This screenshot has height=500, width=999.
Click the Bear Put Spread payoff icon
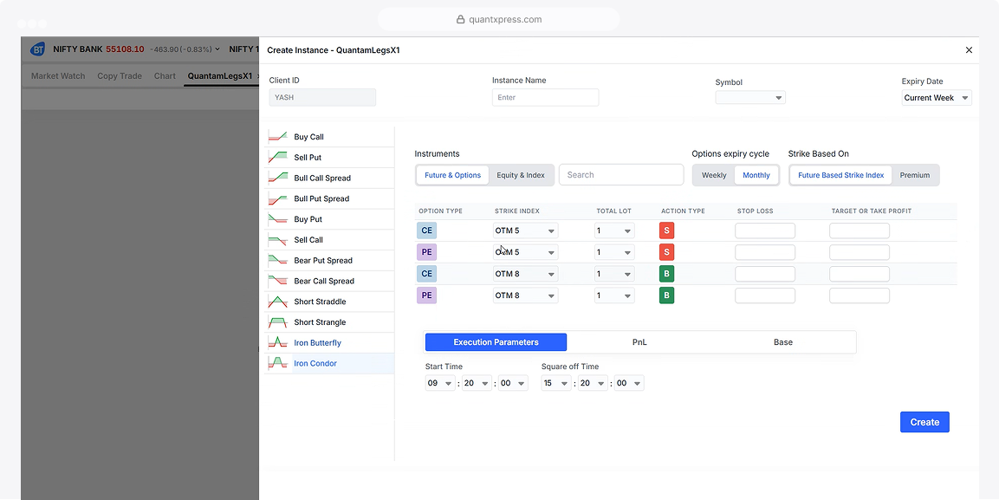point(278,261)
